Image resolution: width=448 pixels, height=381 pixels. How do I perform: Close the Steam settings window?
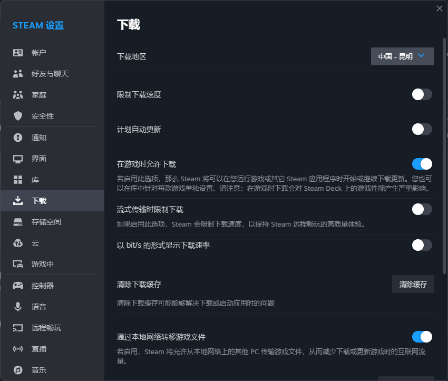[x=440, y=8]
